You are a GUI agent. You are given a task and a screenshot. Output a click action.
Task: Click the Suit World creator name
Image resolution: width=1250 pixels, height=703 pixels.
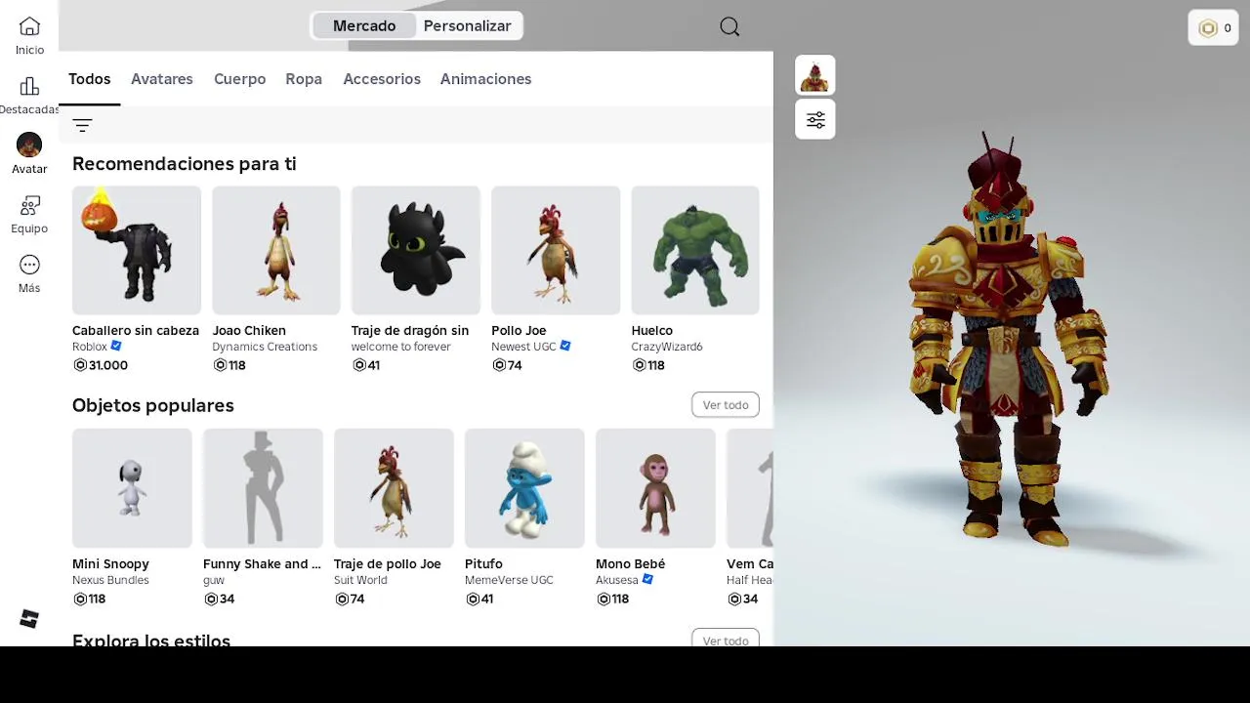point(360,580)
